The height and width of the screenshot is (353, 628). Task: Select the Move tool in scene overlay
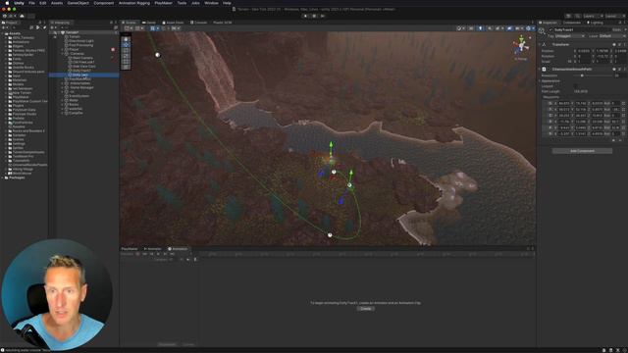126,45
